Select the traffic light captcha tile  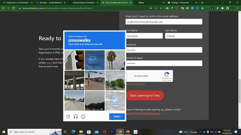pyautogui.click(x=75, y=60)
